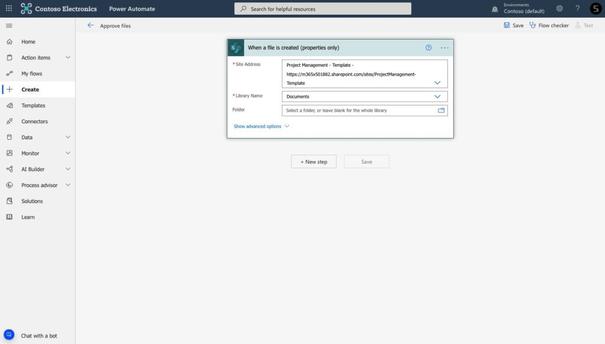The height and width of the screenshot is (344, 605).
Task: Click the New step button
Action: 314,162
